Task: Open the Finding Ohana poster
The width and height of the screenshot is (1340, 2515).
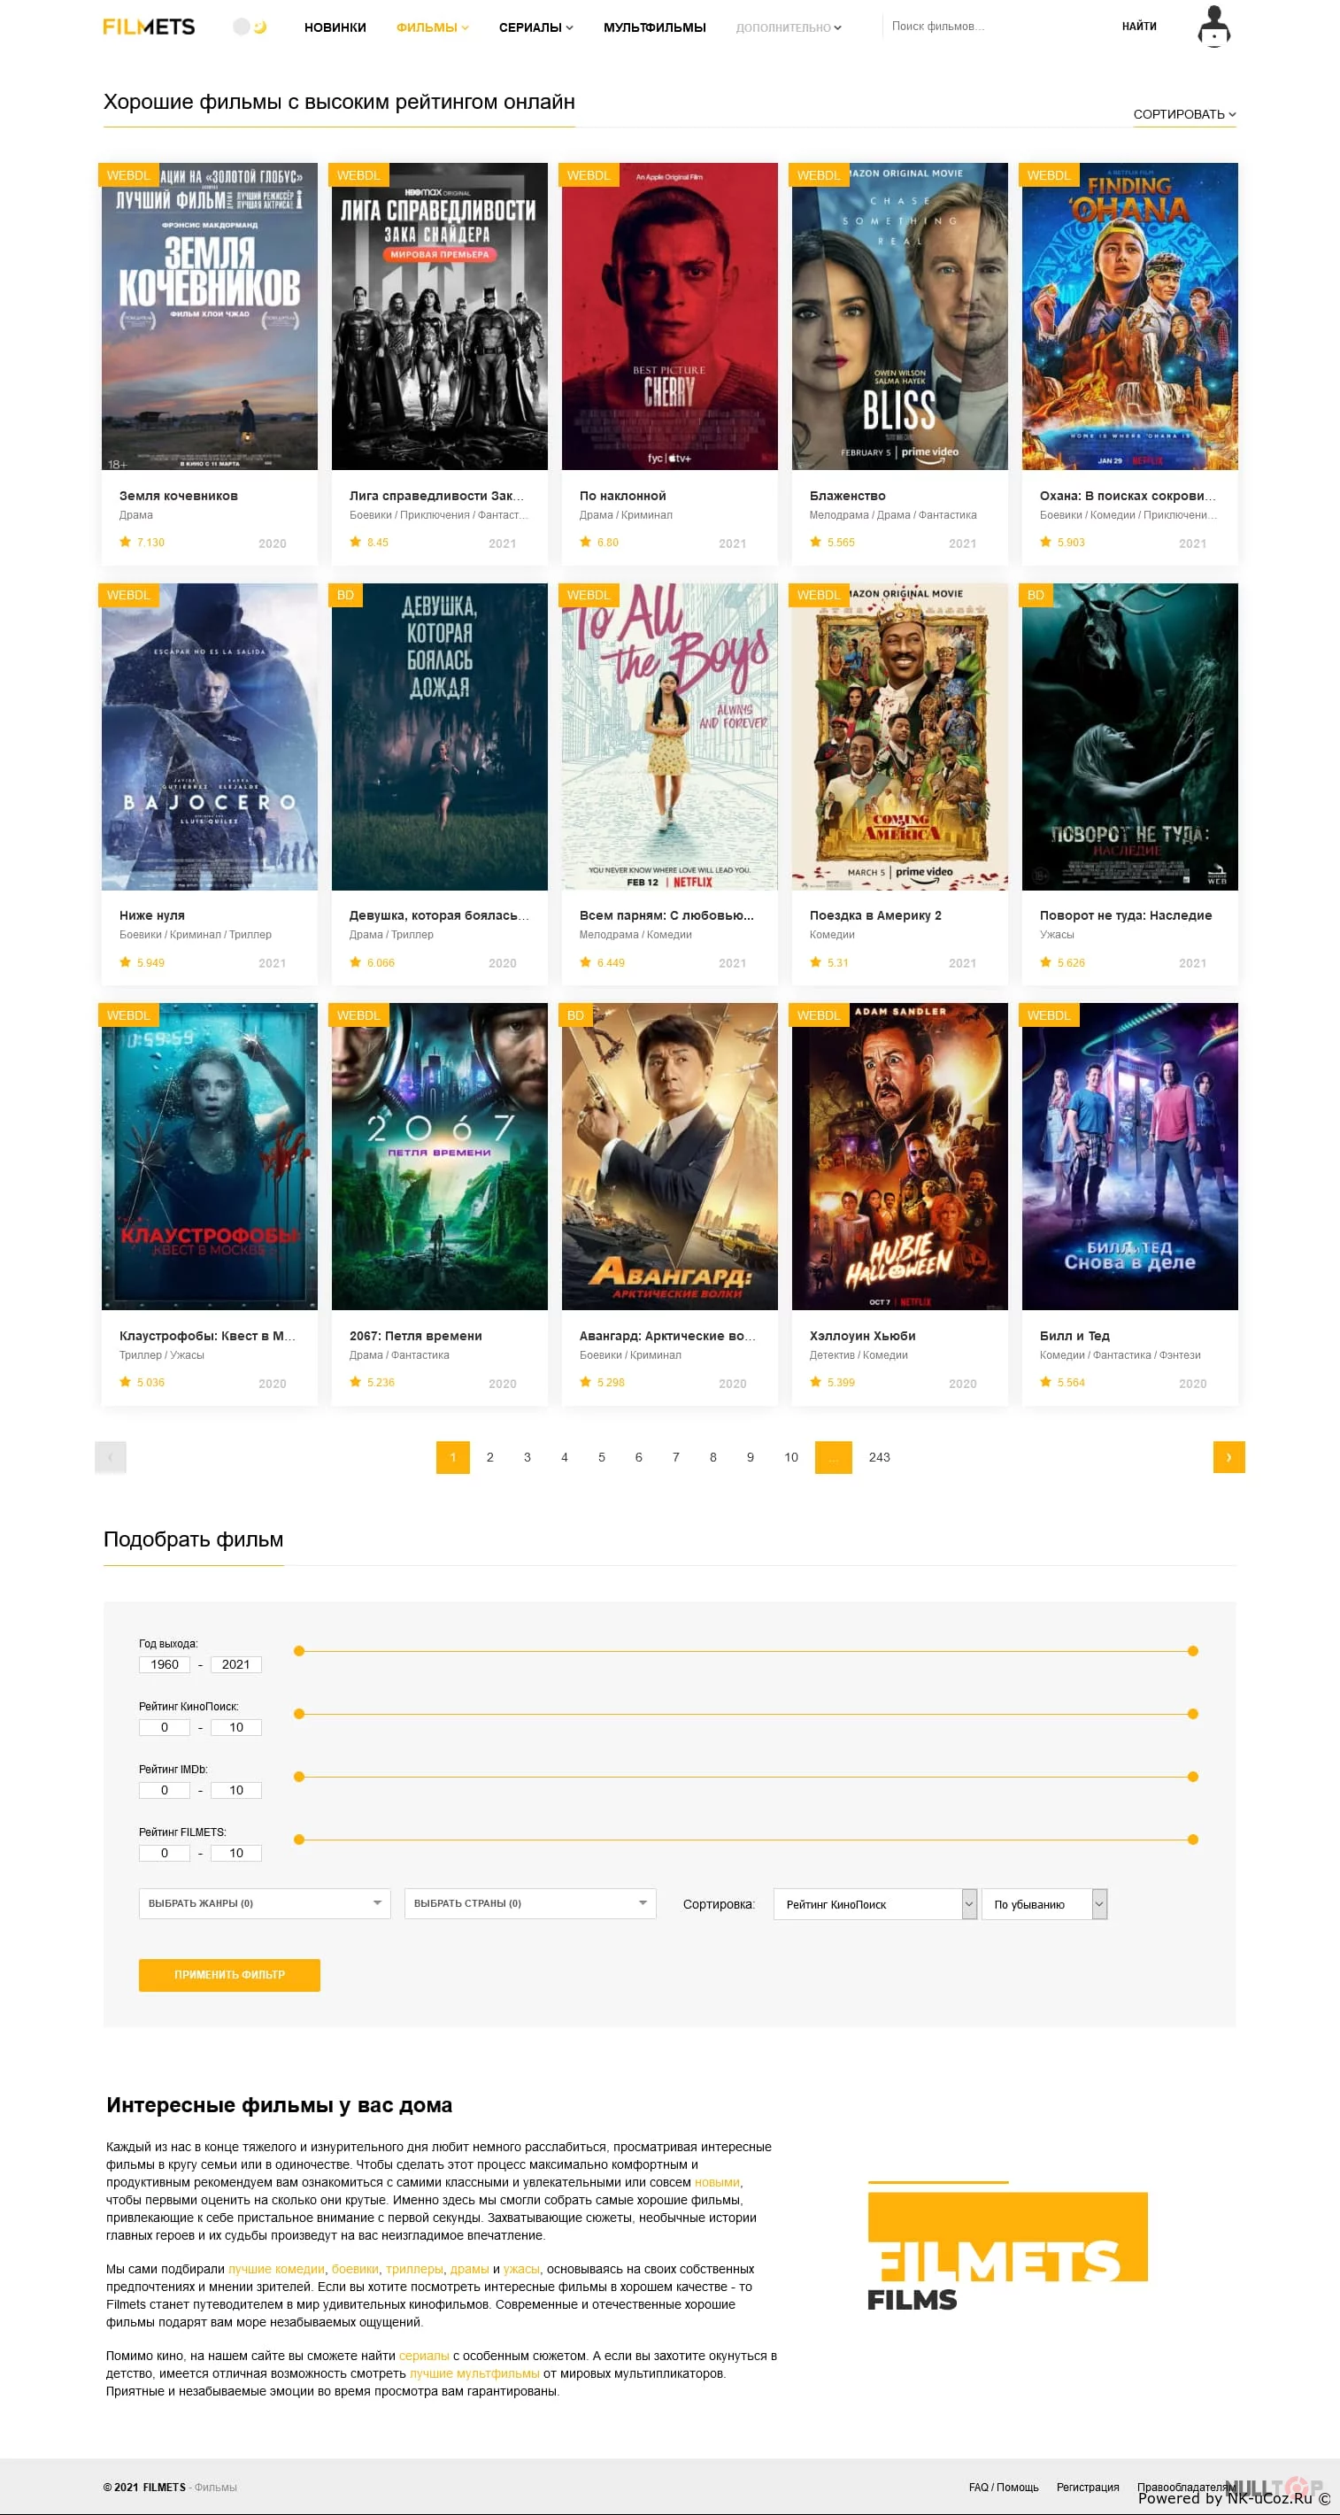Action: [1130, 316]
